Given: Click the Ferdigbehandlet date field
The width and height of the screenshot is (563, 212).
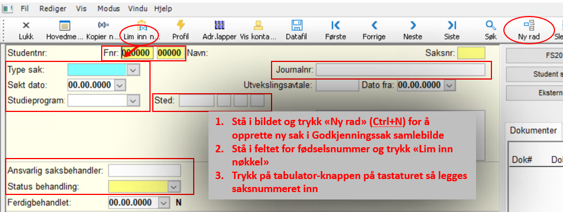Looking at the screenshot, I should coord(133,203).
